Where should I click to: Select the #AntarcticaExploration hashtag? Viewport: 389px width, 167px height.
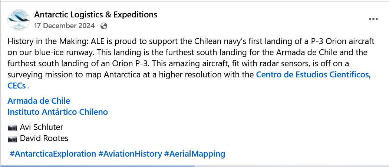53,154
